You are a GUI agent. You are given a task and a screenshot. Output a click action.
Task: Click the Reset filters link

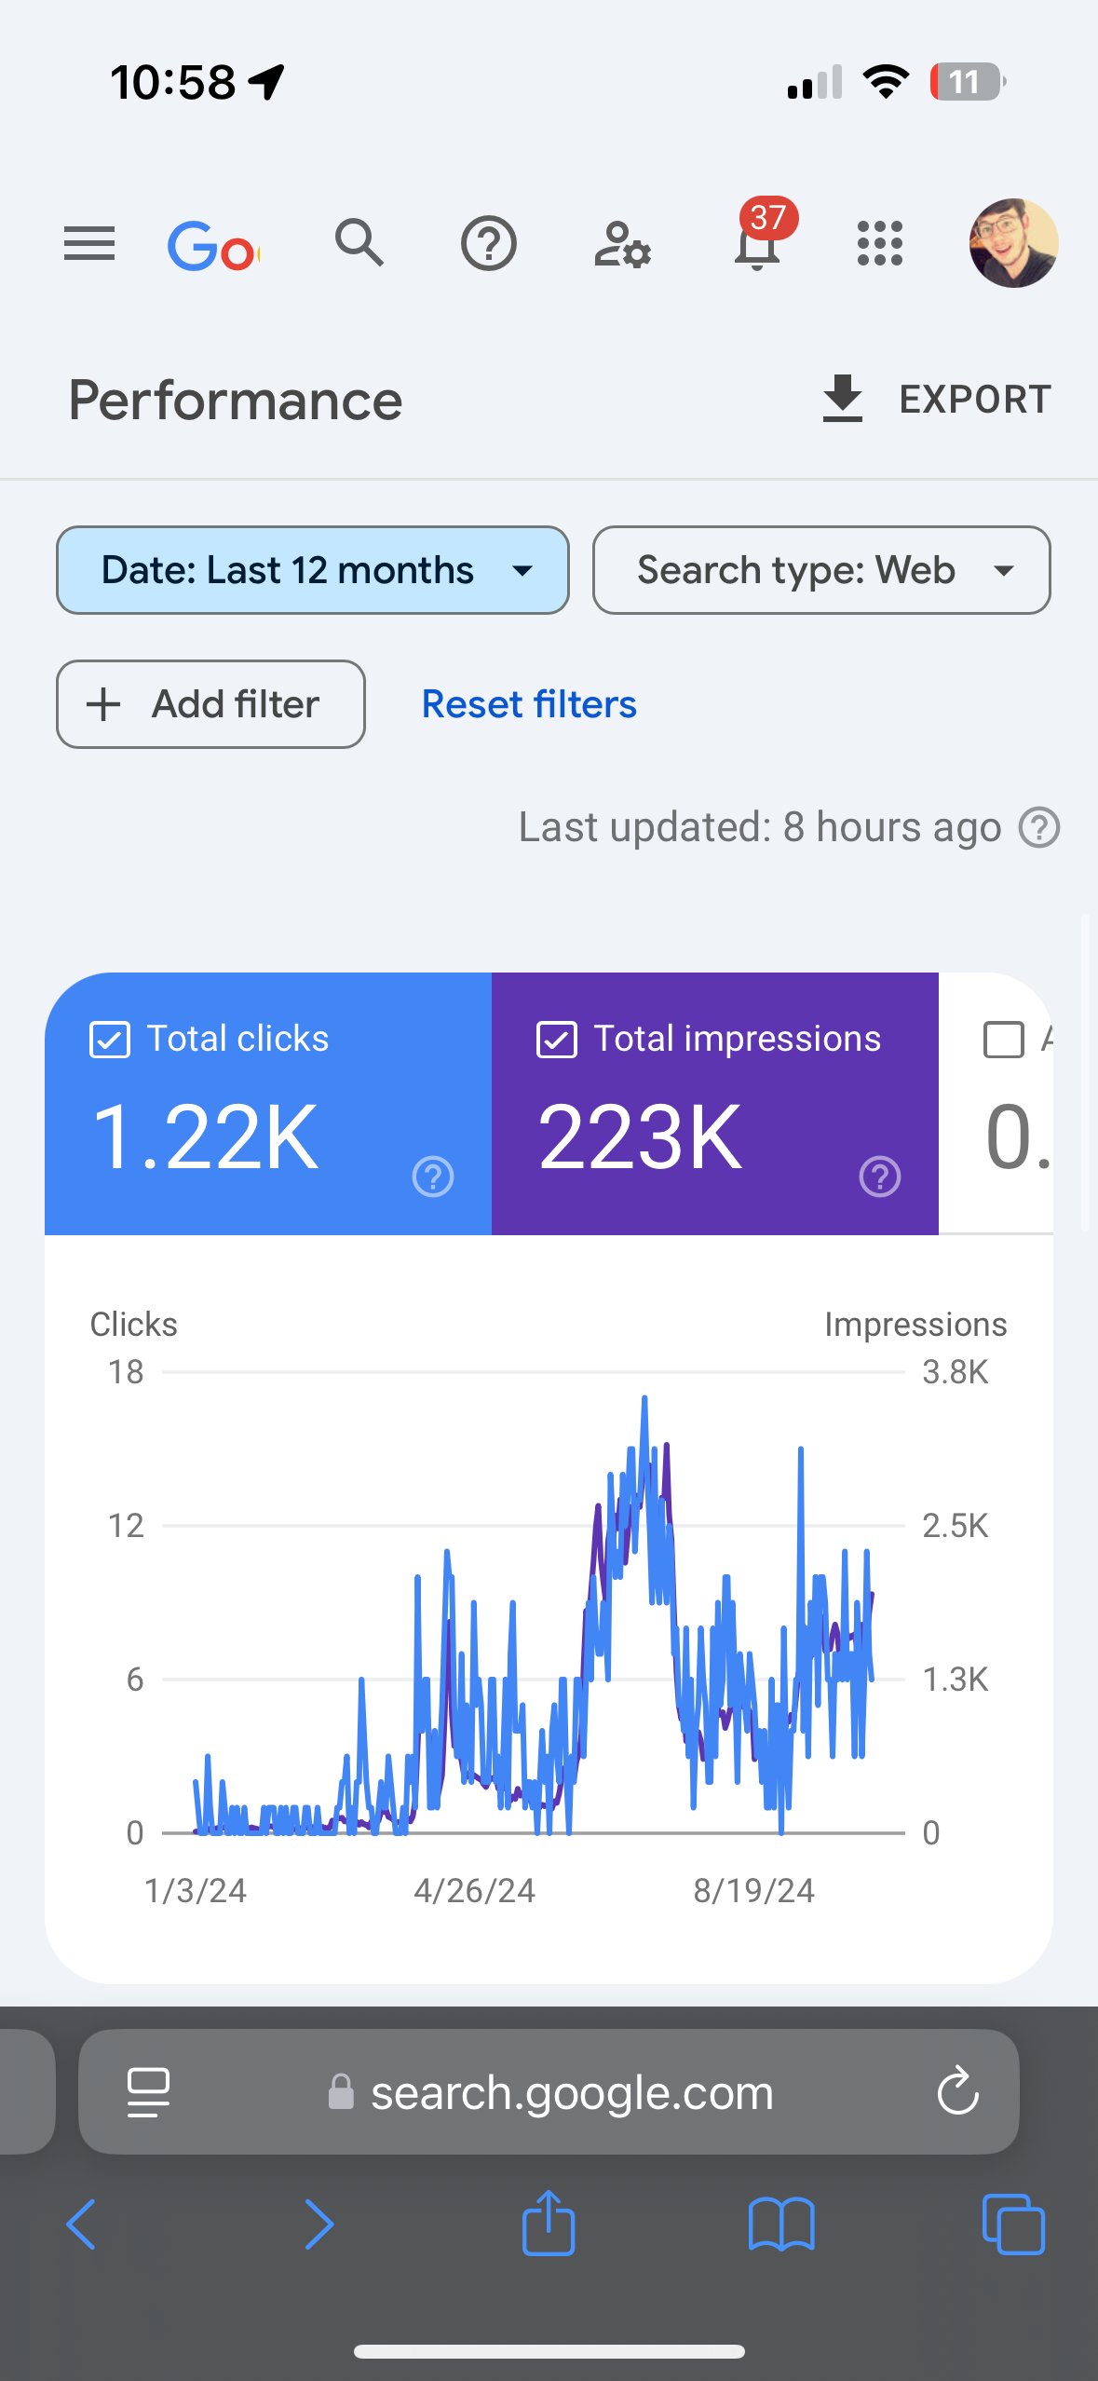528,704
